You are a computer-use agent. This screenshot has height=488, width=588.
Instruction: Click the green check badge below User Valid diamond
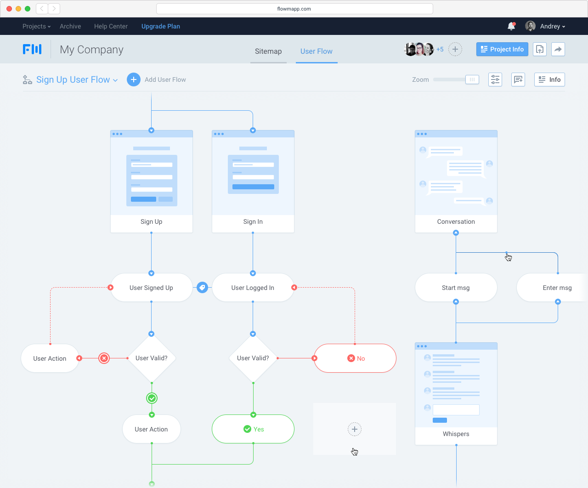pos(152,398)
